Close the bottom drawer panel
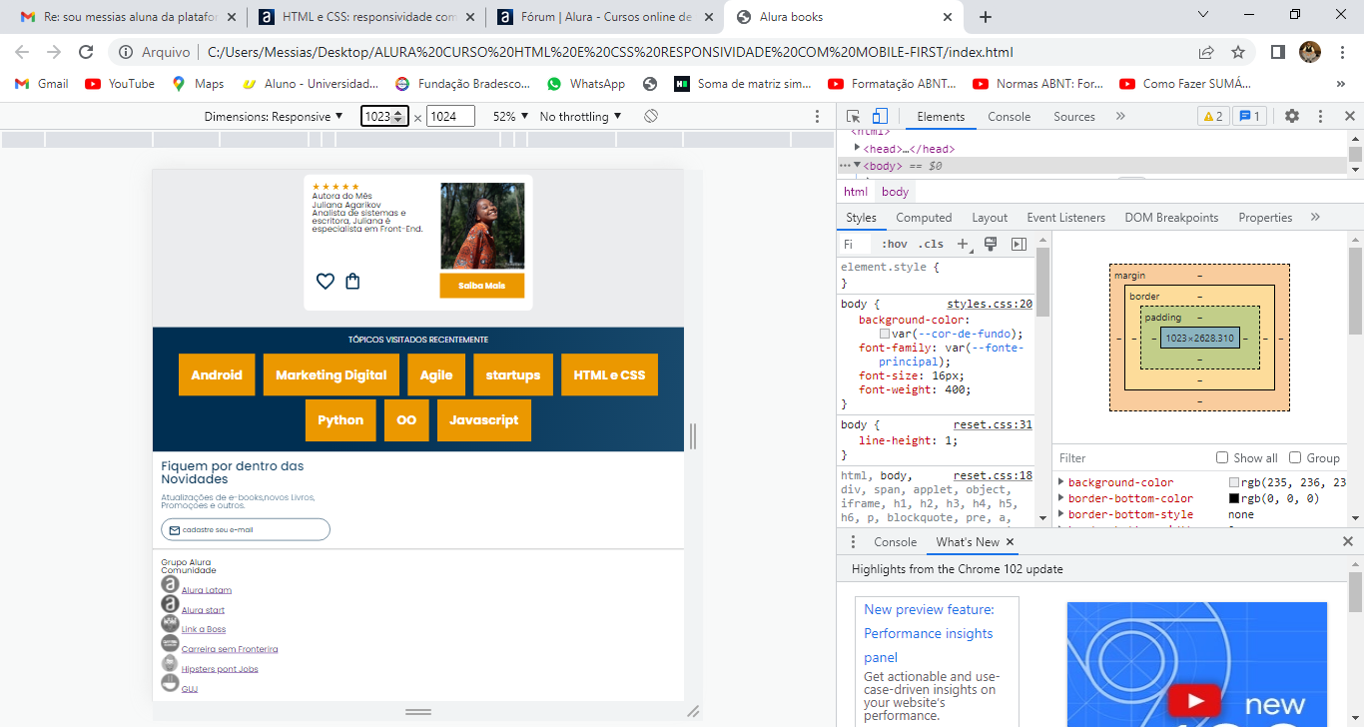 click(1347, 542)
